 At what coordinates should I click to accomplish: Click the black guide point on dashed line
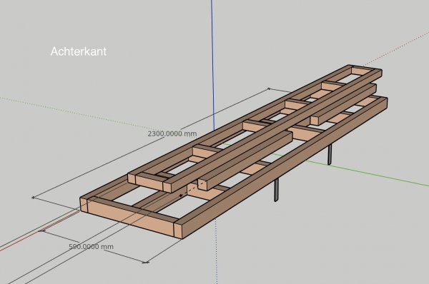[x=181, y=196]
